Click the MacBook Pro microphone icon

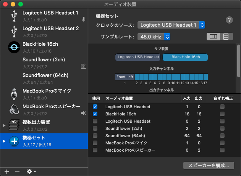pyautogui.click(x=14, y=94)
